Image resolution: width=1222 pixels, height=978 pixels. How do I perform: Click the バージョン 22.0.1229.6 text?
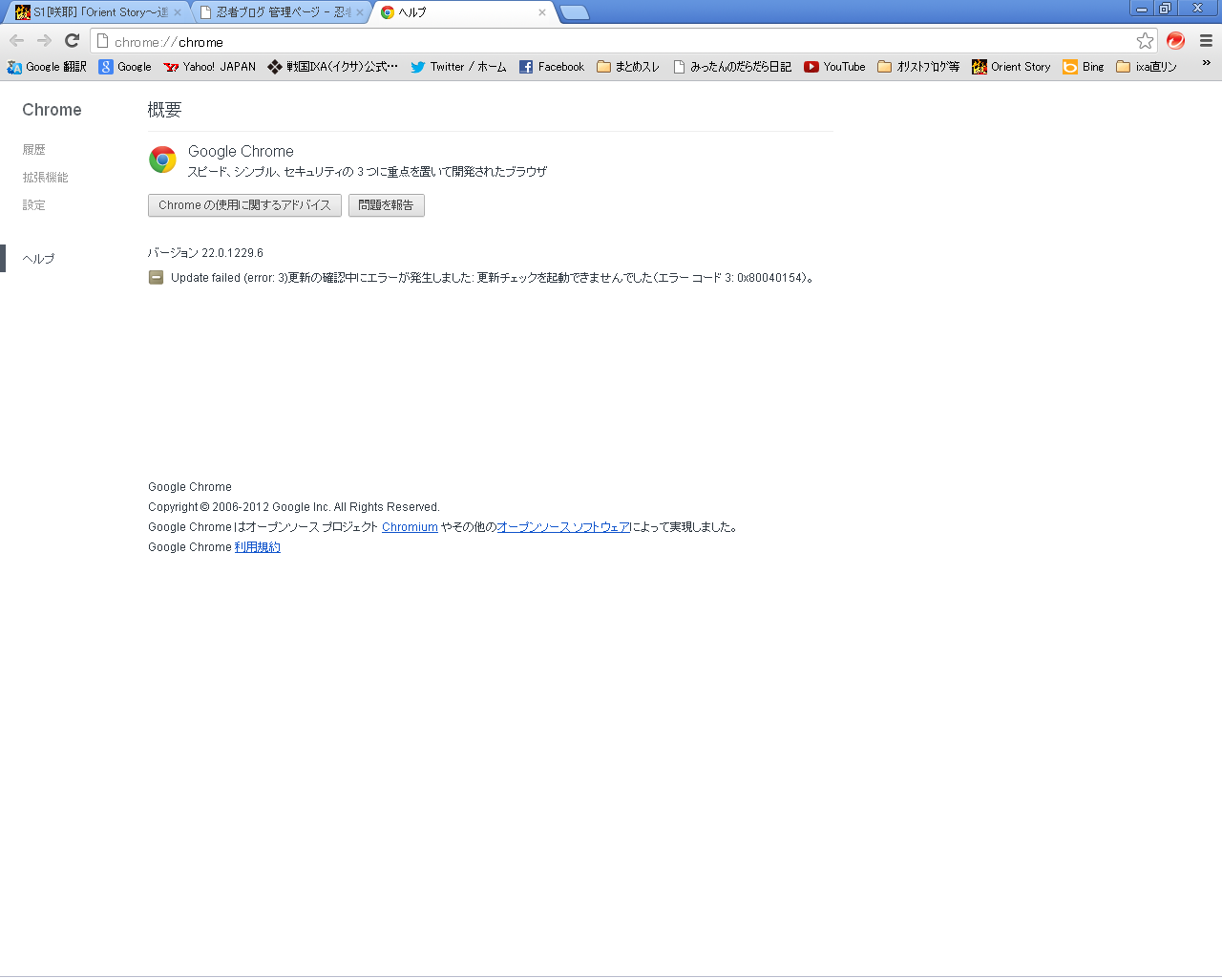[x=205, y=253]
